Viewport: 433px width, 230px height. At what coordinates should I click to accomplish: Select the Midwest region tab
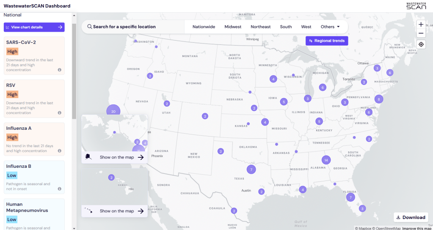(233, 27)
